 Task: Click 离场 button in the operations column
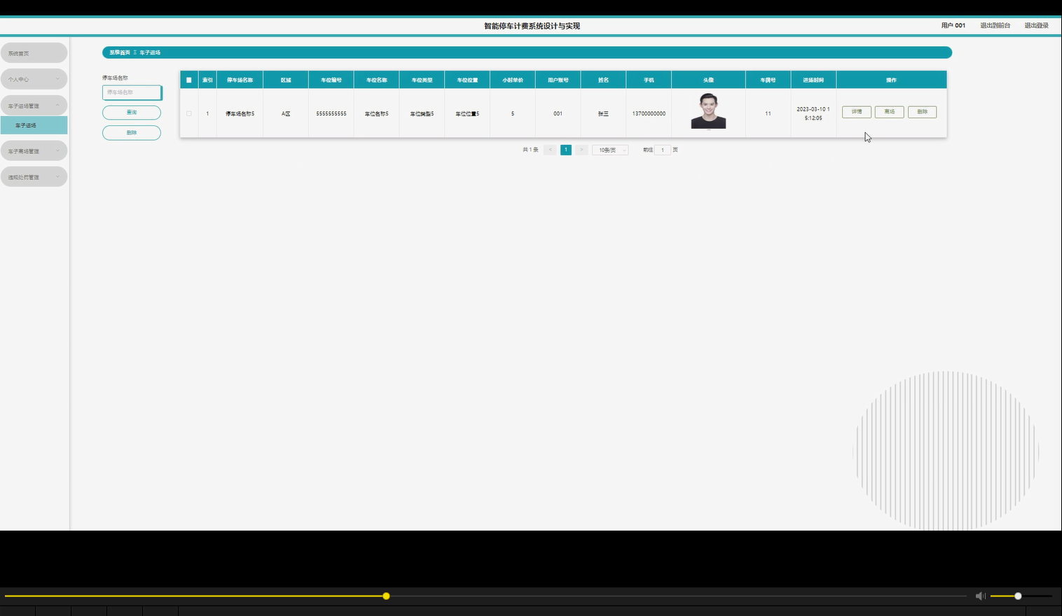coord(890,112)
